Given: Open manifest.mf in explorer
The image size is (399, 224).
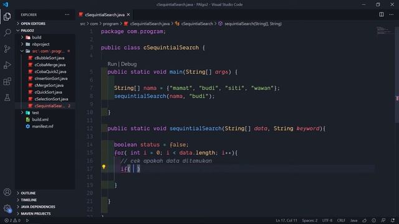Looking at the screenshot, I should 45,126.
